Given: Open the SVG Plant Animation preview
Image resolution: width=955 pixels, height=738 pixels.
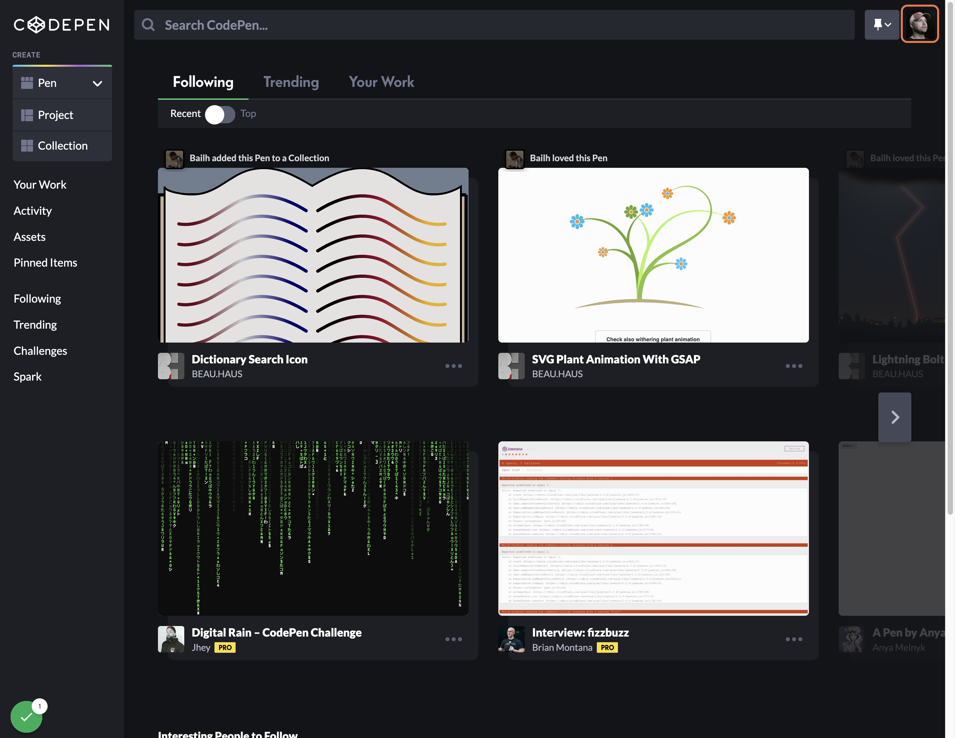Looking at the screenshot, I should point(653,255).
